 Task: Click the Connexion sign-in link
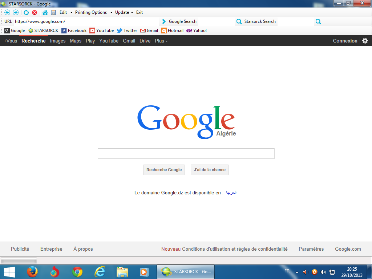coord(345,41)
